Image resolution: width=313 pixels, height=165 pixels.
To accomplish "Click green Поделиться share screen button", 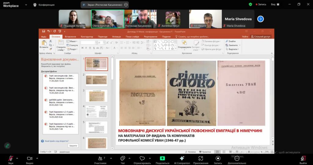I will (x=163, y=160).
